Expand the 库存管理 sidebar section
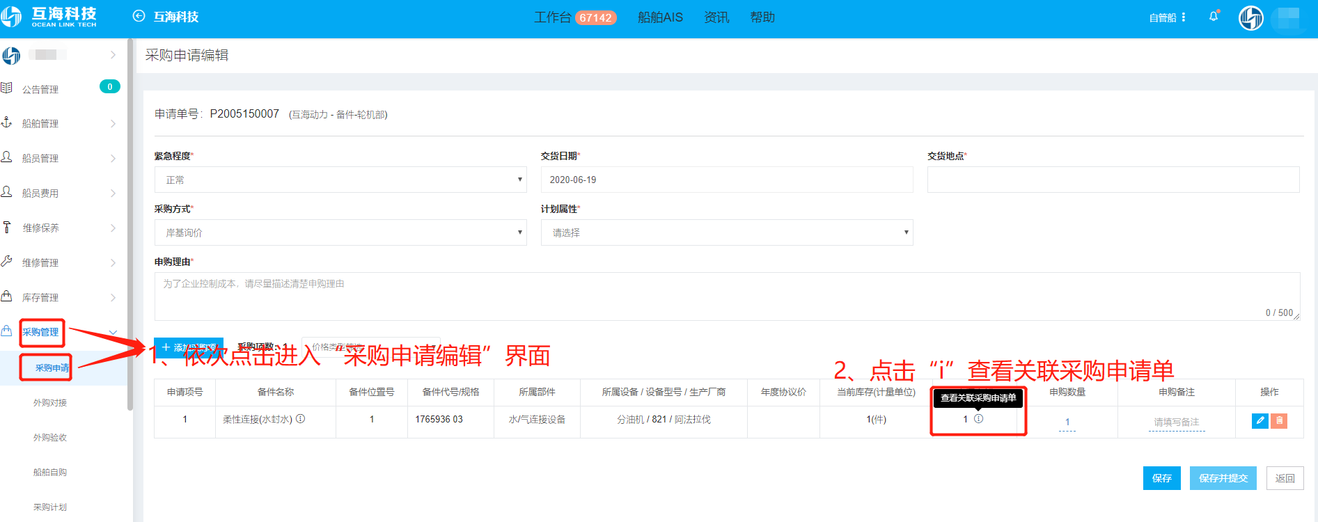This screenshot has width=1318, height=522. click(x=113, y=298)
